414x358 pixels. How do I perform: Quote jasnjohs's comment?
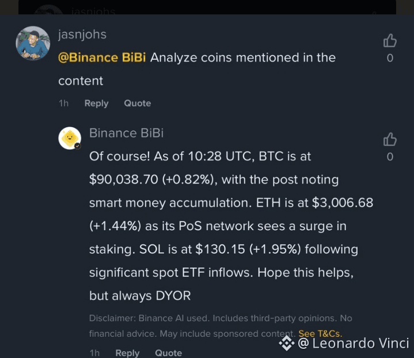coord(137,103)
